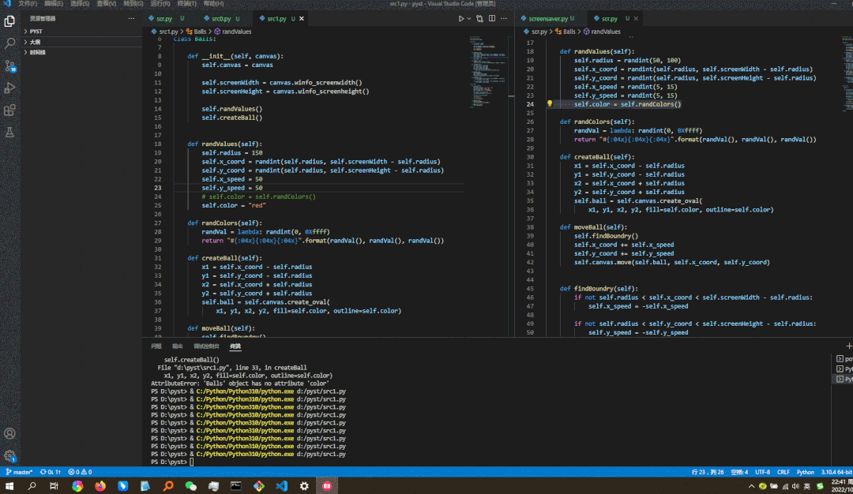This screenshot has width=853, height=494.
Task: Switch to Debug Console panel tab
Action: click(206, 346)
